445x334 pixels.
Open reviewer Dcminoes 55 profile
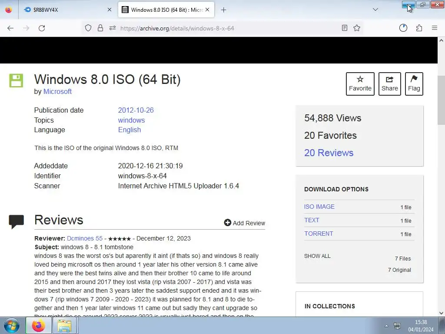[85, 238]
